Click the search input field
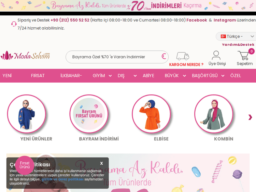The height and width of the screenshot is (192, 256). 113,57
